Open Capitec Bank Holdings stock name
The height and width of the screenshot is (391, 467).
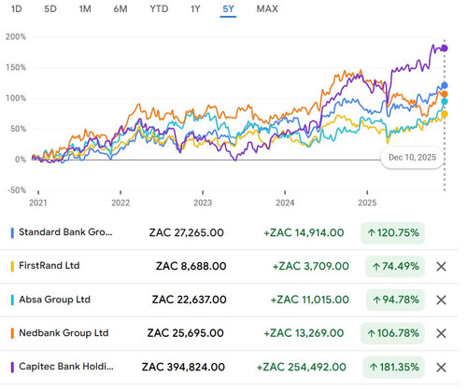pos(66,367)
